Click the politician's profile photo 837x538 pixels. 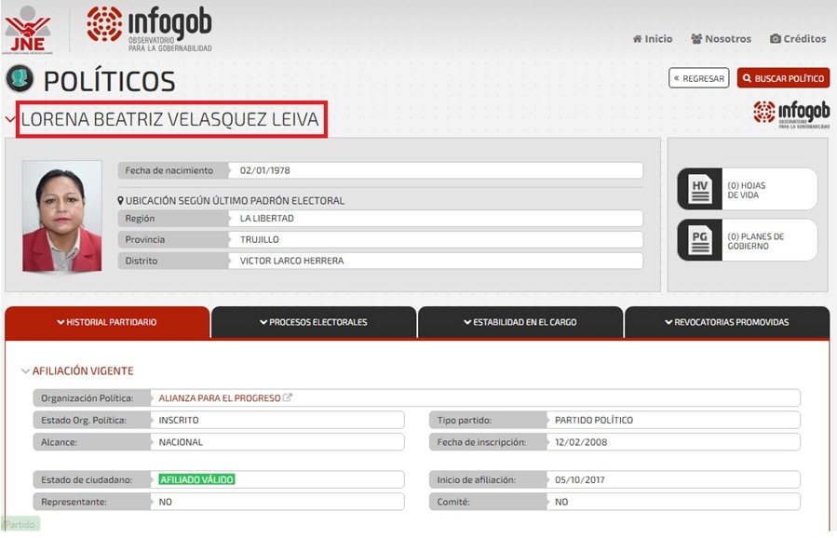[x=62, y=216]
